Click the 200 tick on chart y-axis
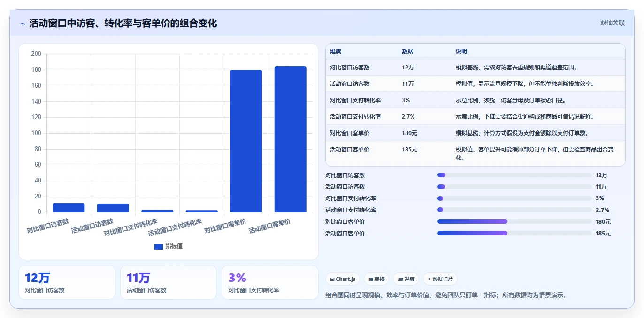644x318 pixels. pos(36,54)
